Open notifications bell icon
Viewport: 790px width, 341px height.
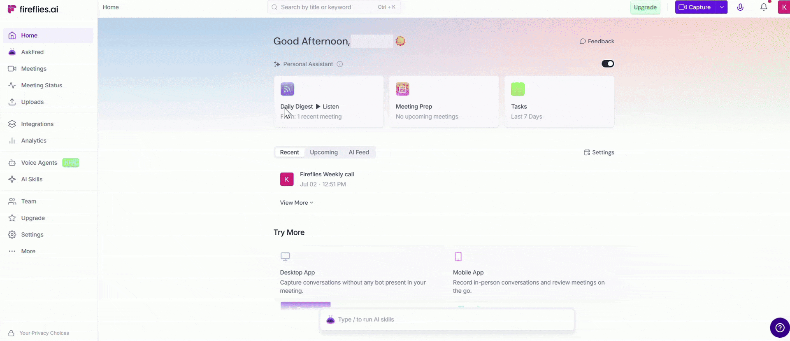764,7
